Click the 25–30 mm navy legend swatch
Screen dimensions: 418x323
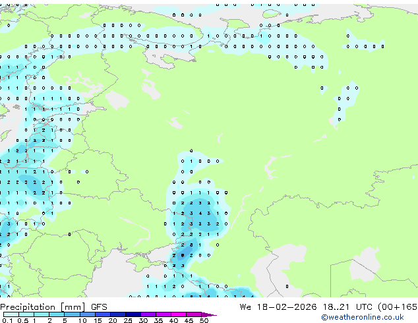[133, 314]
